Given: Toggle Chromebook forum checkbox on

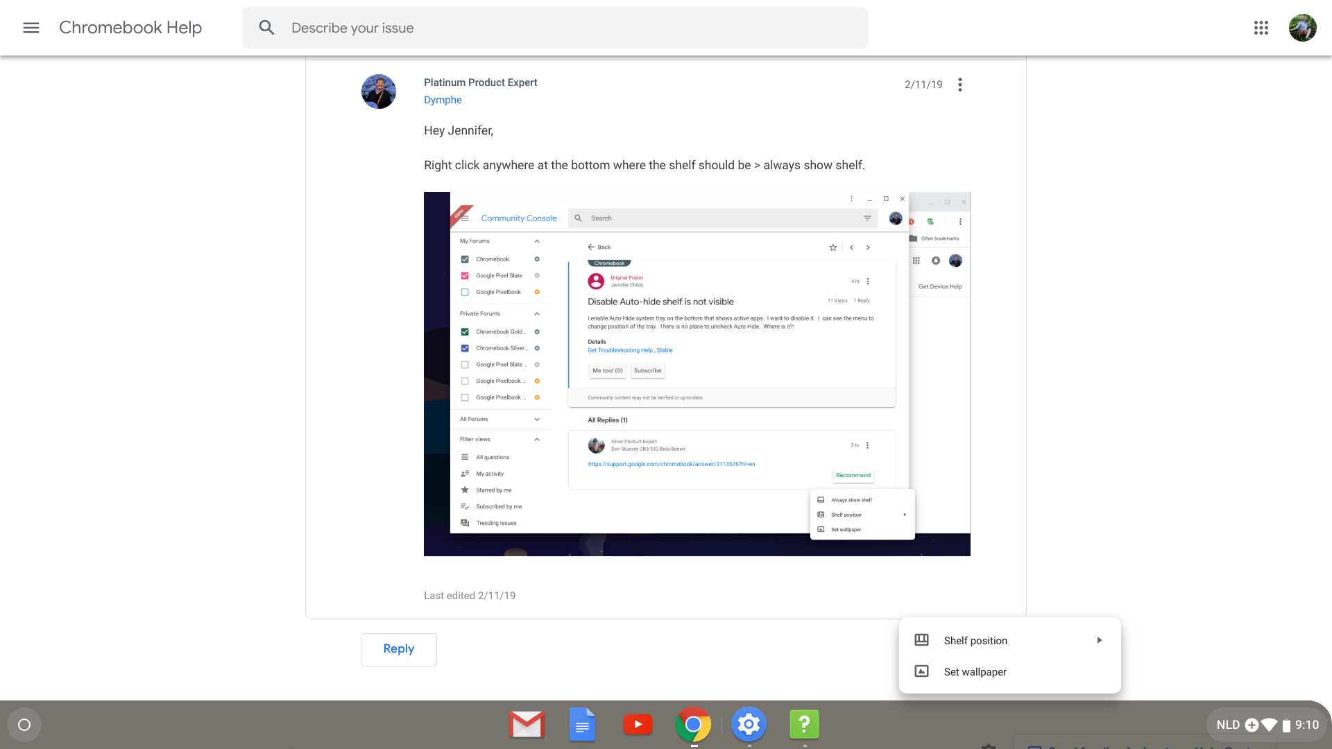Looking at the screenshot, I should 465,259.
